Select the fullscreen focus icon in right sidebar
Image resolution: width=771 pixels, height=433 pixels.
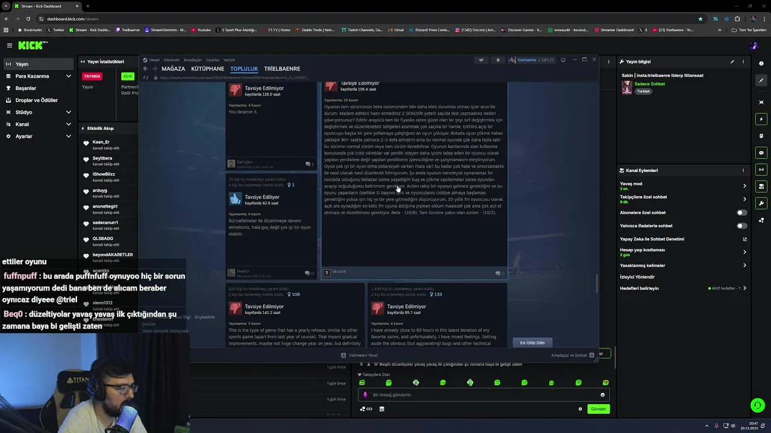[x=761, y=102]
